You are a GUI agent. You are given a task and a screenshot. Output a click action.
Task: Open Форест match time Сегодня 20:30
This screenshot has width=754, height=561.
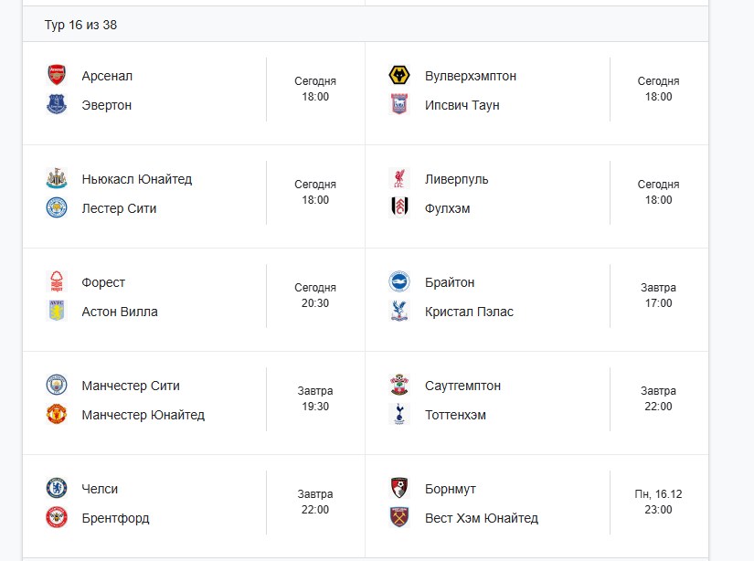(x=315, y=296)
